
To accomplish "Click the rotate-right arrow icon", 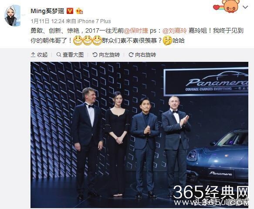I will tap(131, 54).
